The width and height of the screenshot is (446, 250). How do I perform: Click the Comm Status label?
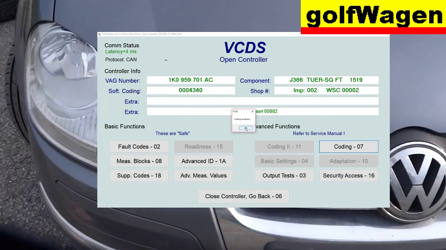click(x=122, y=45)
